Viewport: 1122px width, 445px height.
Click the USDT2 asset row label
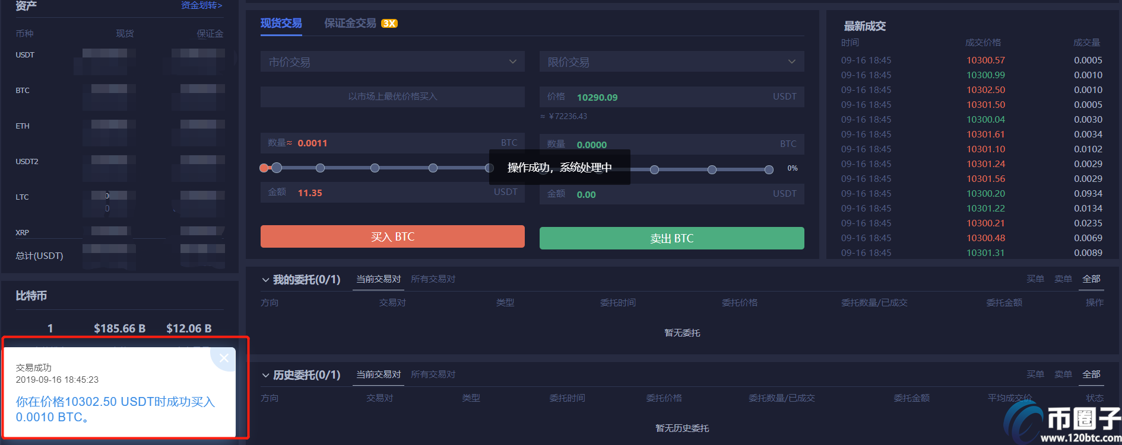pos(27,162)
